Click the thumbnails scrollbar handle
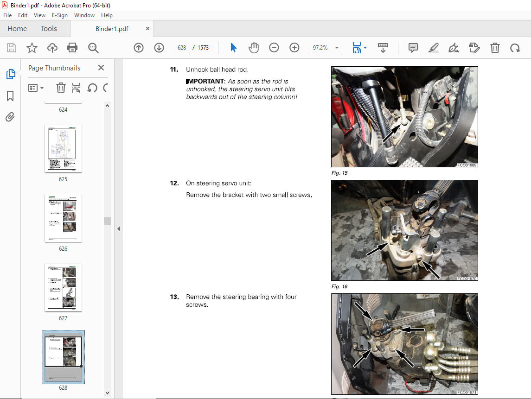Viewport: 531px width, 399px height. tap(107, 221)
